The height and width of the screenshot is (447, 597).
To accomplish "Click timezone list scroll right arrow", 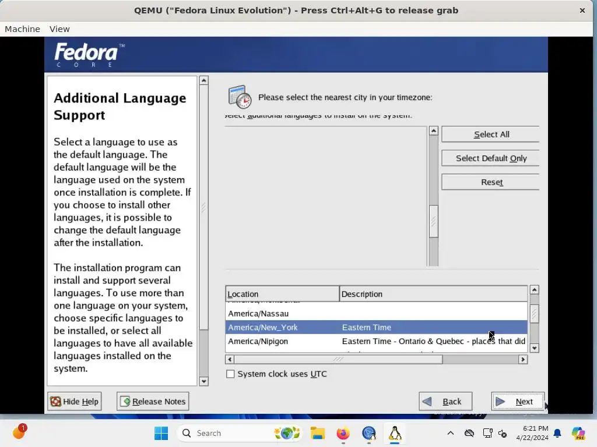I will click(x=523, y=359).
